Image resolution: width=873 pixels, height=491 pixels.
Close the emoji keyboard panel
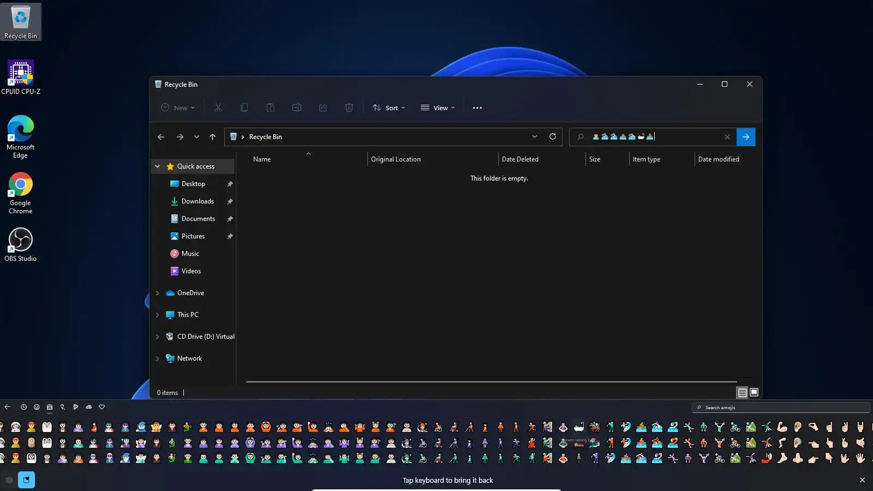click(x=862, y=480)
